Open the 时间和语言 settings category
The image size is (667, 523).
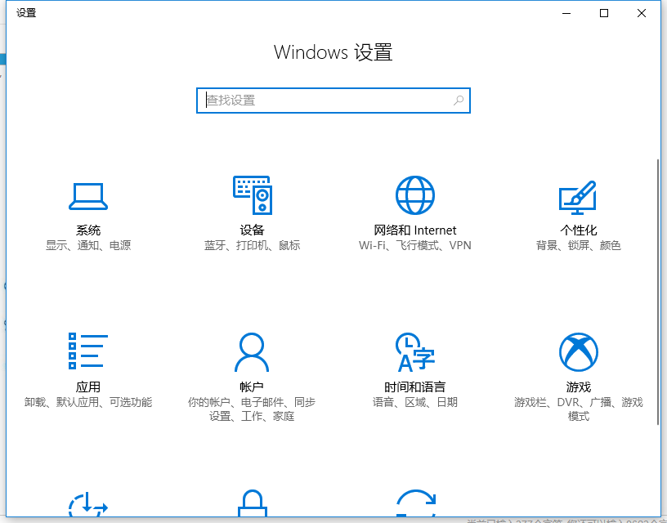click(415, 368)
